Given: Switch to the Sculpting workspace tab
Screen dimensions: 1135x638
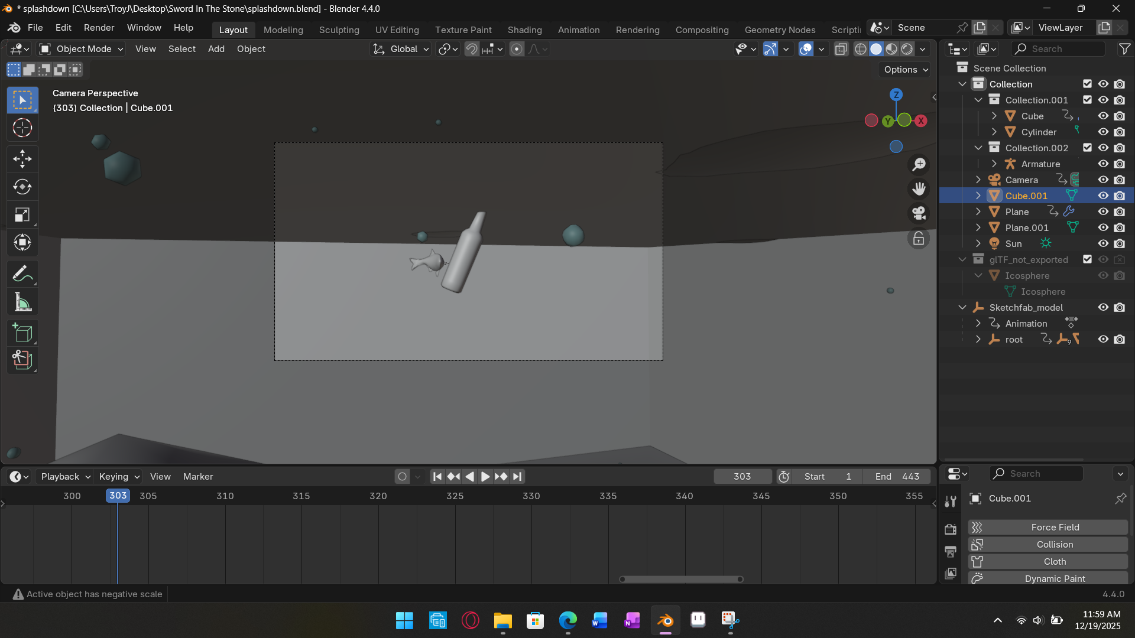Looking at the screenshot, I should click(x=339, y=30).
